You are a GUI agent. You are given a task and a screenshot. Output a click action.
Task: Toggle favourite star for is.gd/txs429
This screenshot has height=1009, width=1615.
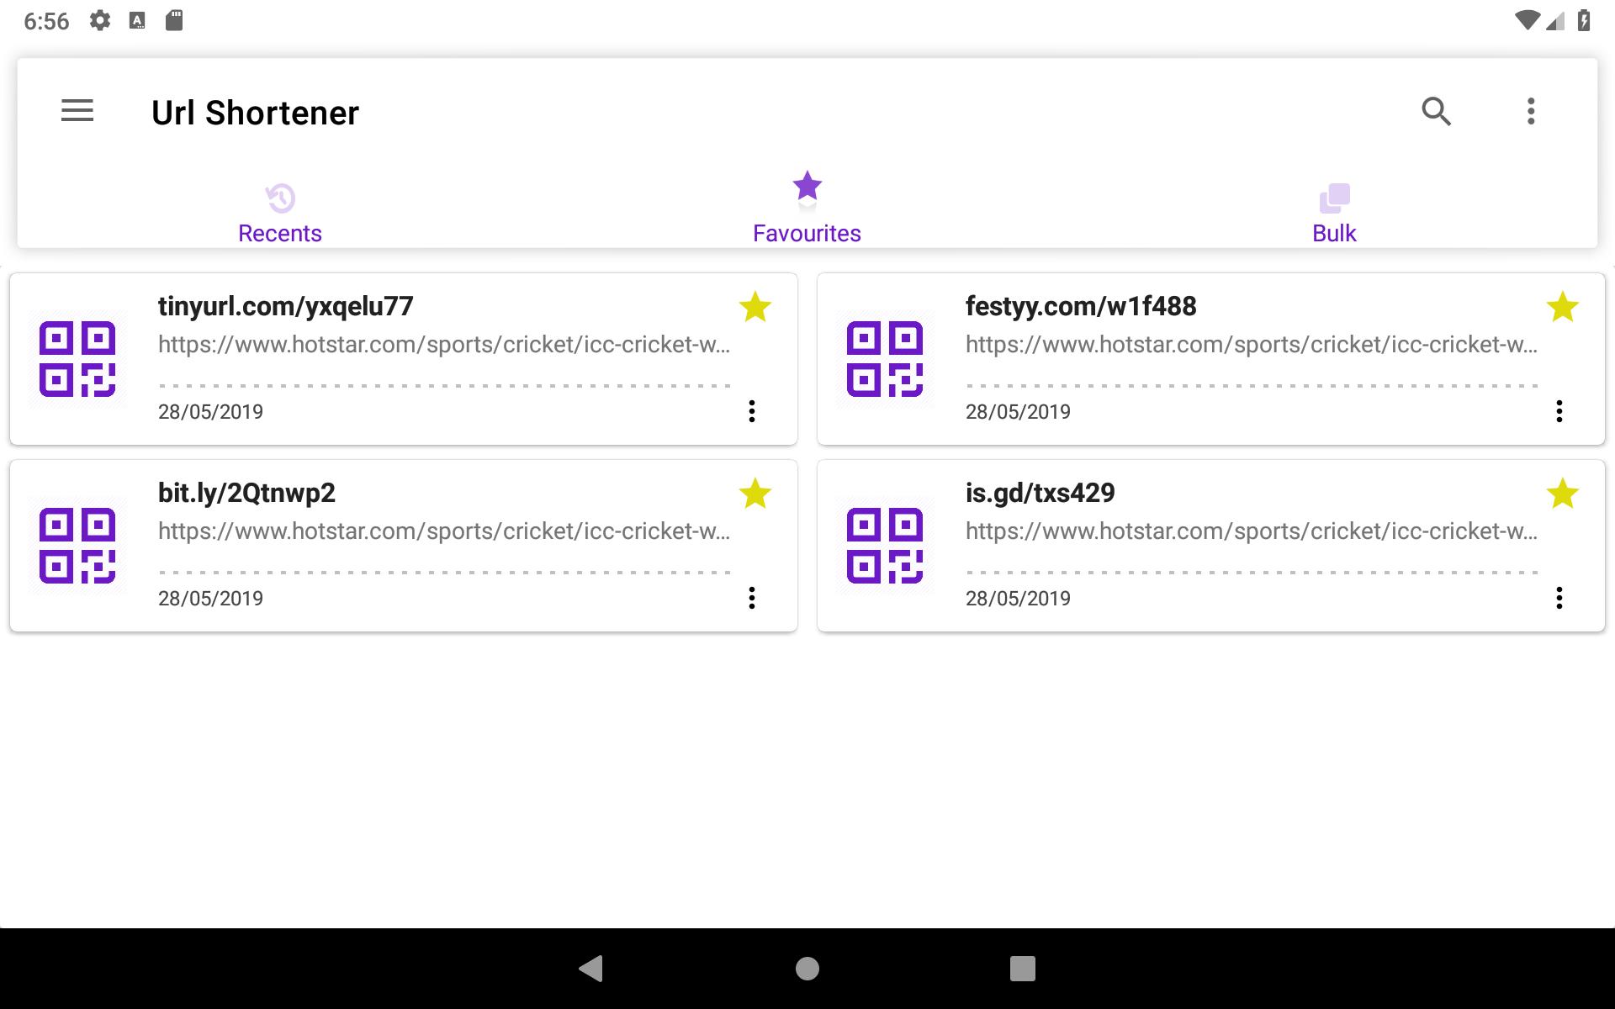pos(1561,494)
